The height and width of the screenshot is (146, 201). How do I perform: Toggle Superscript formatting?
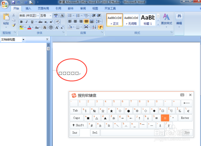tap(51, 22)
